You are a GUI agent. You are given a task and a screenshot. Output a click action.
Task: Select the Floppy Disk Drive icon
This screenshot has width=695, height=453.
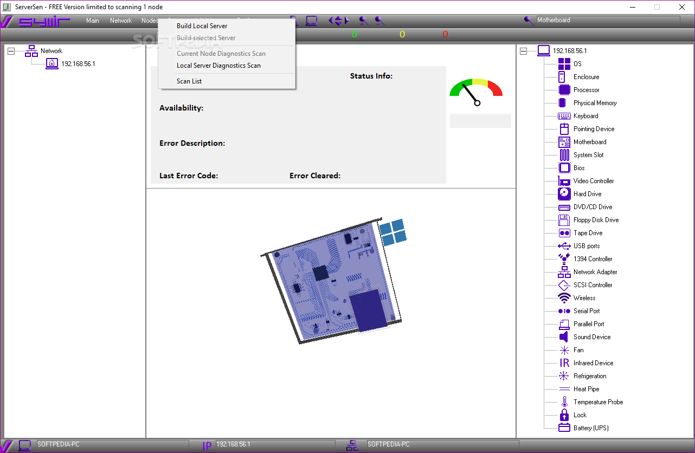pyautogui.click(x=564, y=220)
